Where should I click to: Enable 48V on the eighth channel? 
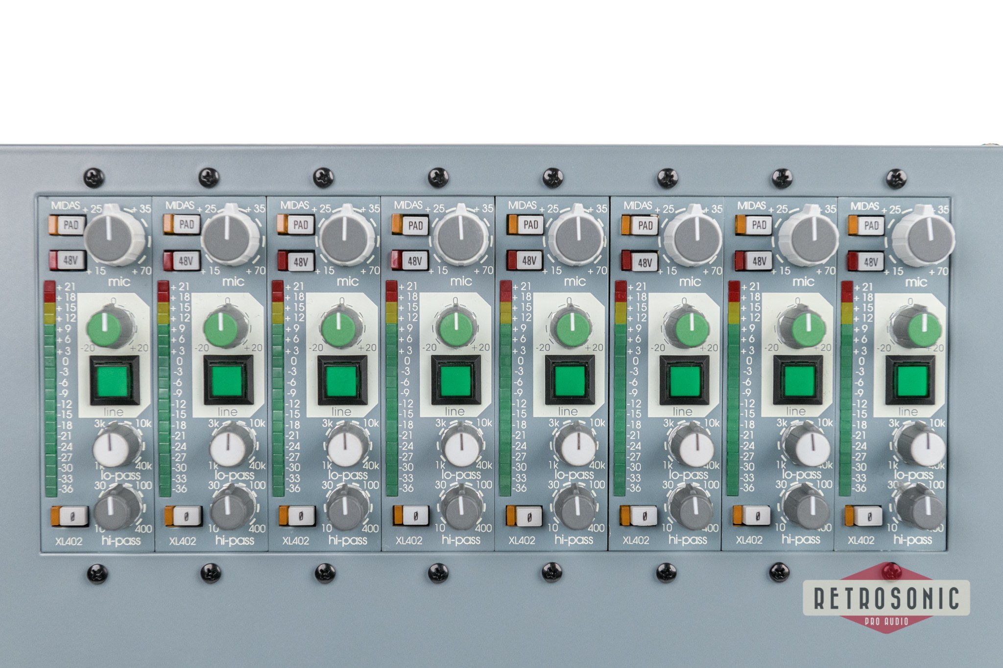(x=866, y=261)
